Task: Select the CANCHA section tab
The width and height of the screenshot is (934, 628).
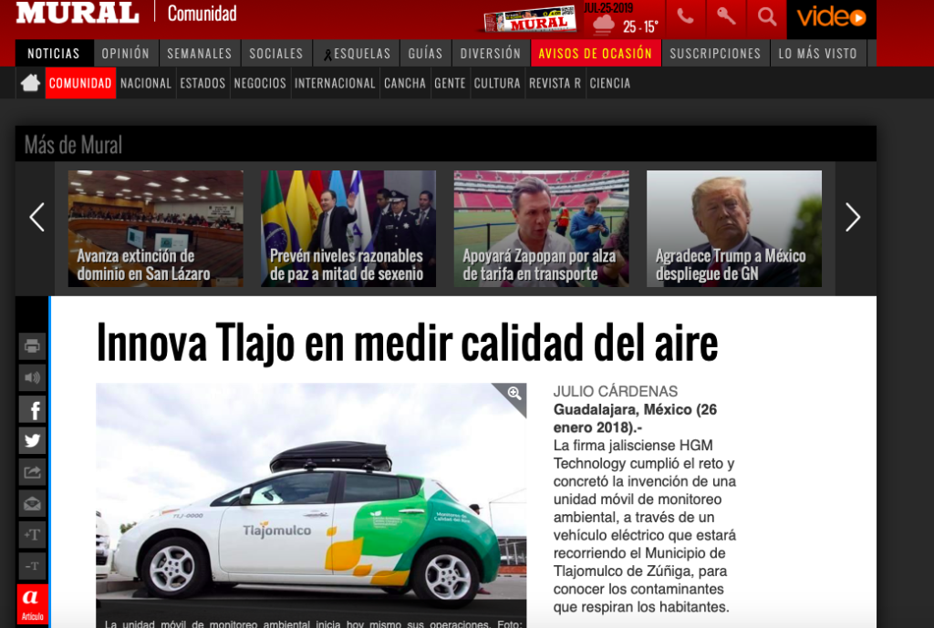Action: [x=405, y=83]
